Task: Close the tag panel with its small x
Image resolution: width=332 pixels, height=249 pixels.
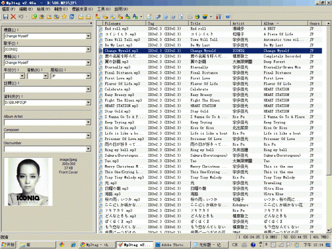Action: pos(91,23)
